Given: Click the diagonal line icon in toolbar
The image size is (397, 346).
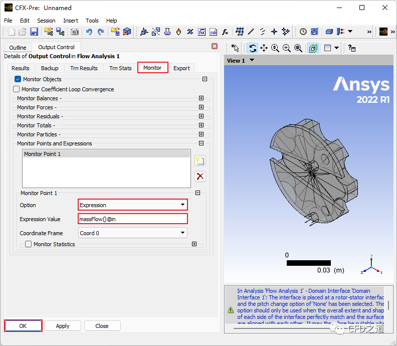Looking at the screenshot, I should click(x=251, y=32).
